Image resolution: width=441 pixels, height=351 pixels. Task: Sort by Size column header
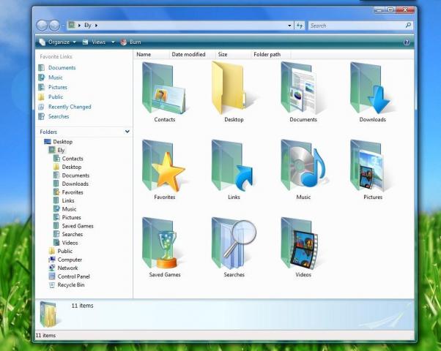tap(233, 54)
